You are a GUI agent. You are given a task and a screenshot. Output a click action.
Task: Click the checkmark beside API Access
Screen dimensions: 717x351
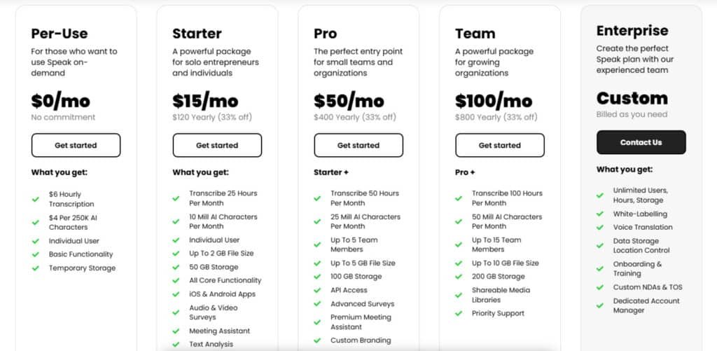pos(318,290)
